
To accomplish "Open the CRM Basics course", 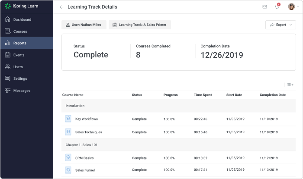I will coord(84,158).
